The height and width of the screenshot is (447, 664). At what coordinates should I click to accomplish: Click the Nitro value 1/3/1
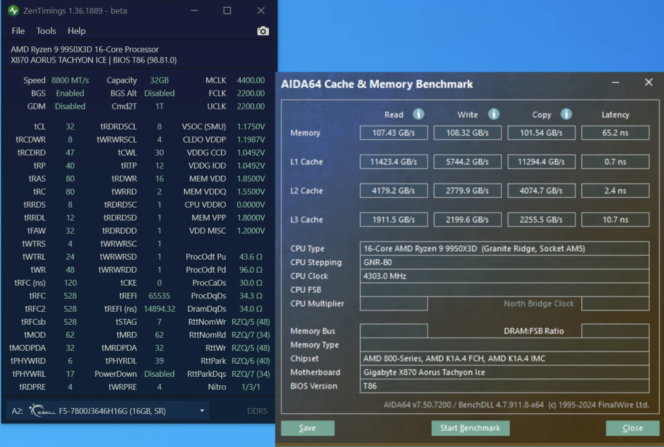[x=251, y=387]
